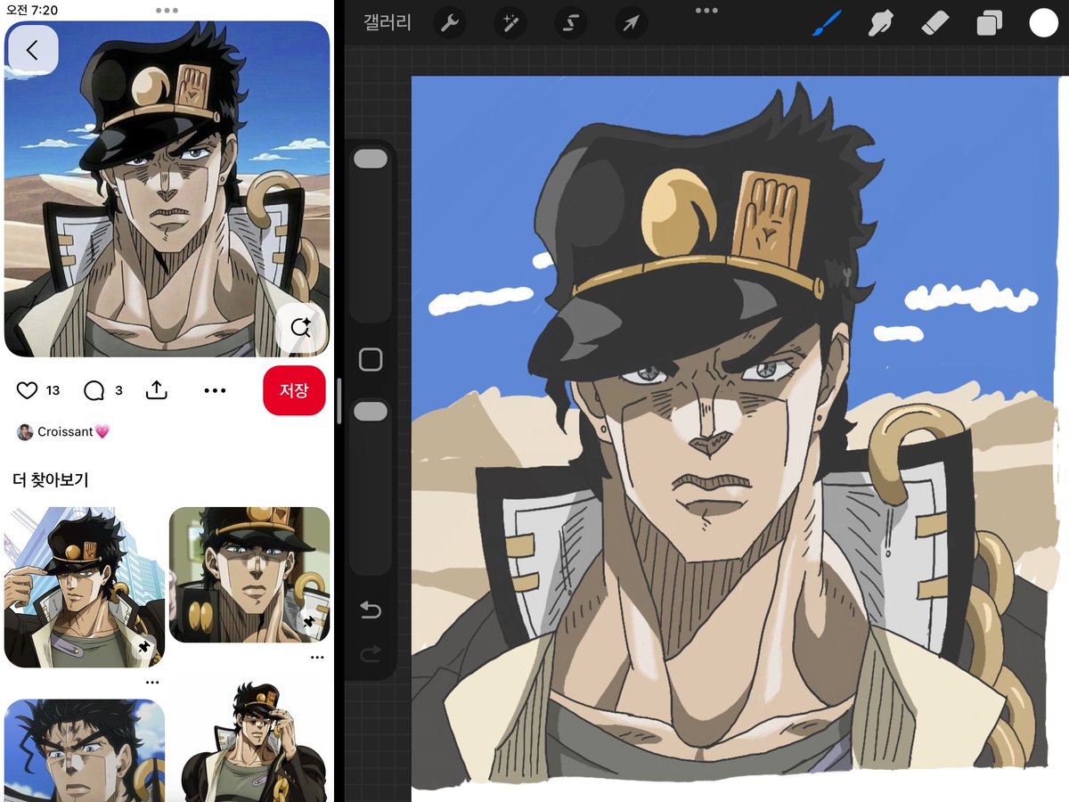Like the pin with heart icon
Screen dimensions: 1069x802
[x=28, y=390]
